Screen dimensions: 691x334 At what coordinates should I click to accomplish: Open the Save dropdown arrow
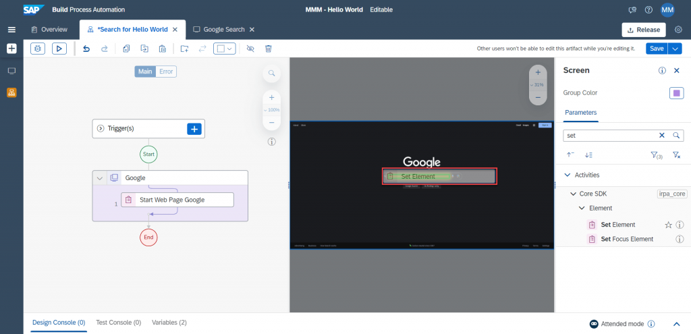[x=675, y=49]
